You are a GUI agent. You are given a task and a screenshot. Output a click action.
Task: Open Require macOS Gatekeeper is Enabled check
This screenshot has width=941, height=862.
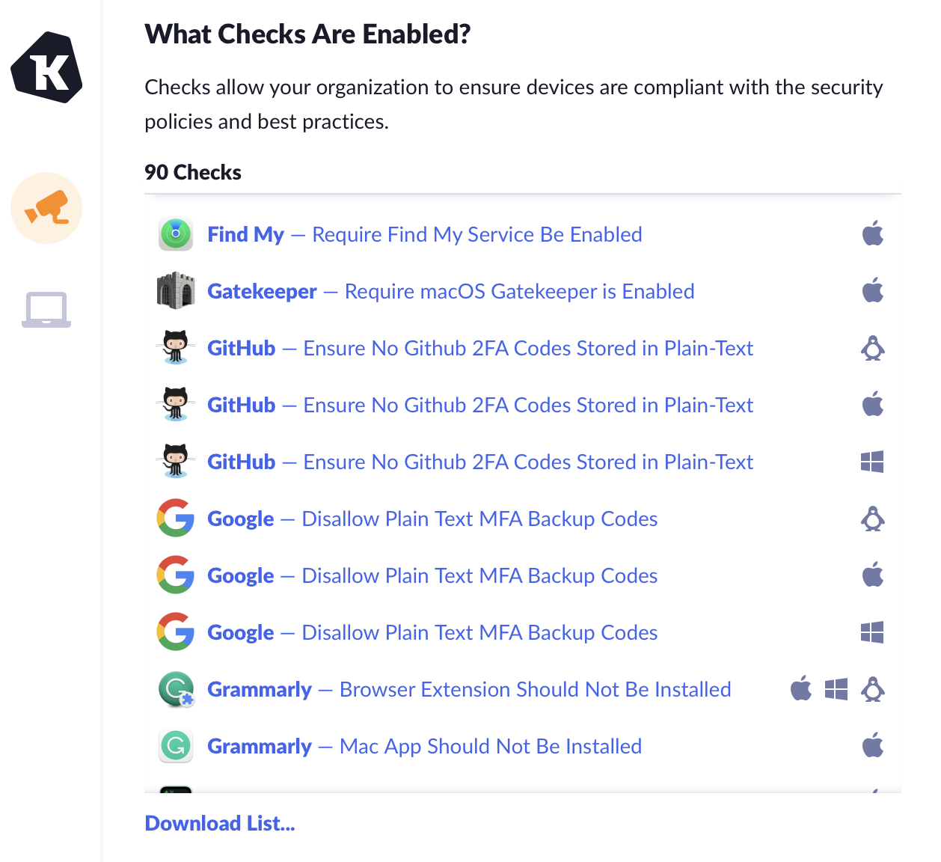point(450,292)
